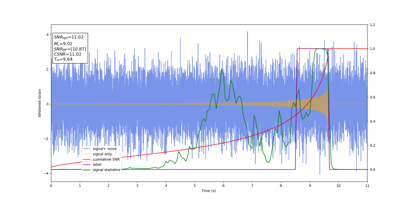Click the purple line swatch in legend

[87, 165]
